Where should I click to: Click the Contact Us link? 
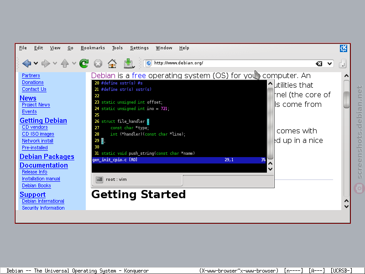(x=34, y=89)
